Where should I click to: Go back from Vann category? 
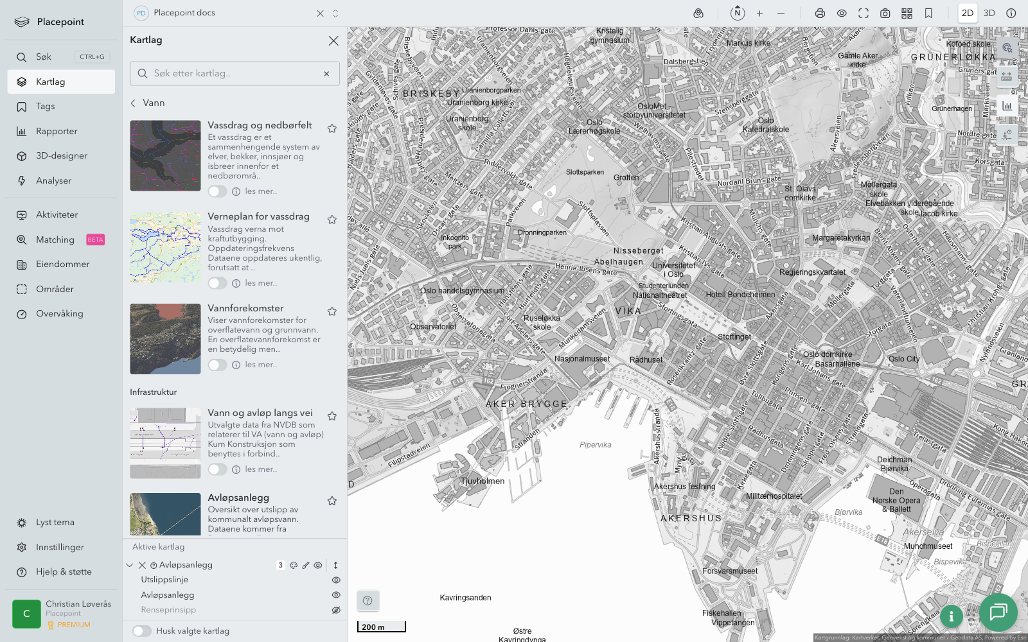[134, 103]
